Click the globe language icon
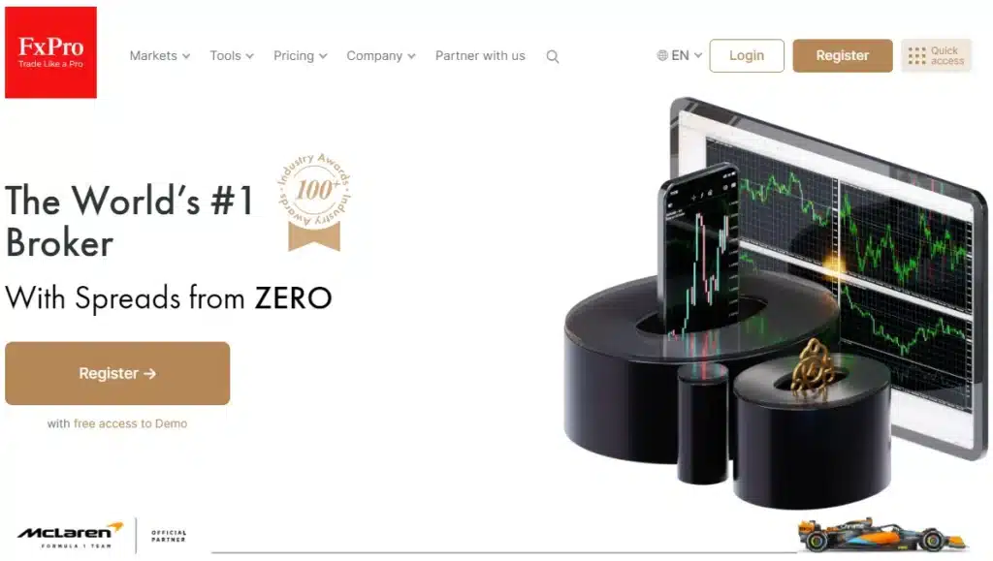The width and height of the screenshot is (993, 561). (x=662, y=55)
